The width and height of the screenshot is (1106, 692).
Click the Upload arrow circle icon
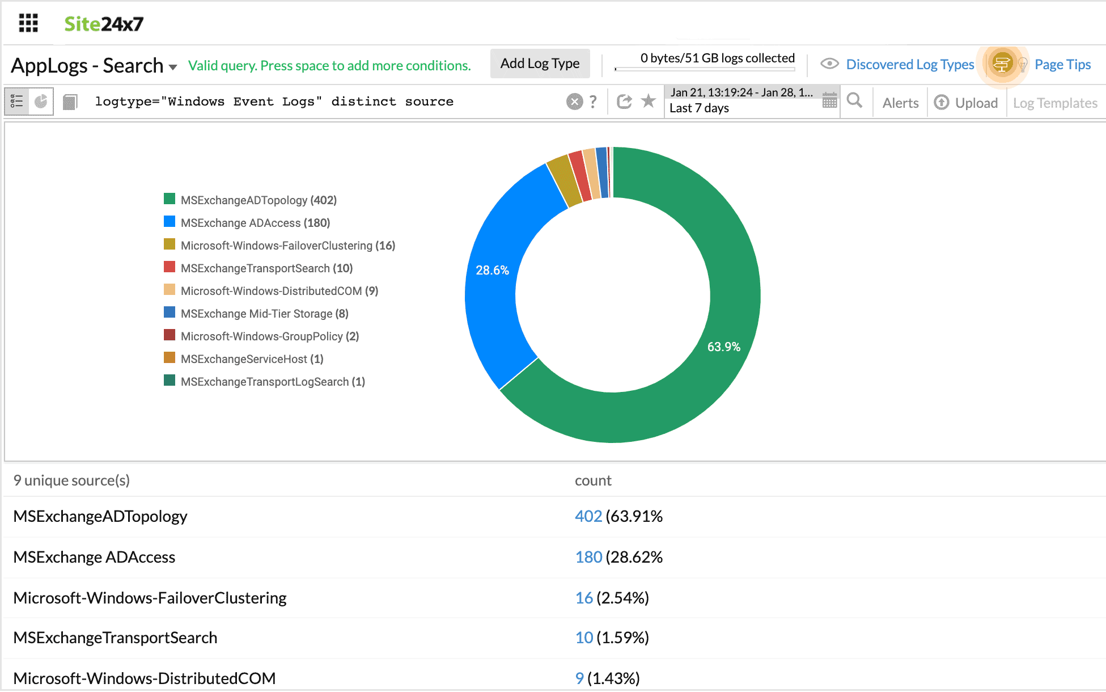point(942,102)
